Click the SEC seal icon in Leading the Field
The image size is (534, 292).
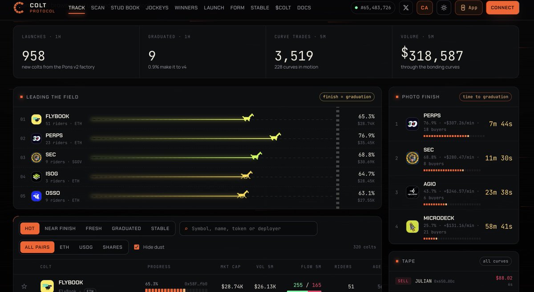(x=36, y=158)
